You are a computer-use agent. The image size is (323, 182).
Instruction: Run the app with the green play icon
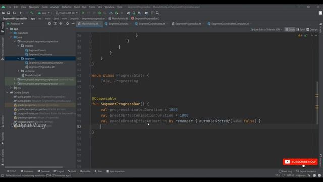(83, 13)
